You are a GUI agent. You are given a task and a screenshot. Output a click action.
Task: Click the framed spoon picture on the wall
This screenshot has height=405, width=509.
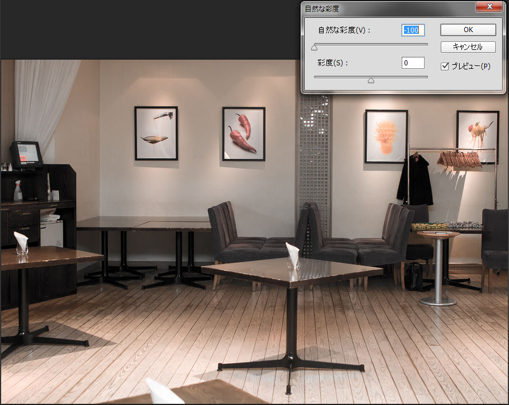(156, 133)
